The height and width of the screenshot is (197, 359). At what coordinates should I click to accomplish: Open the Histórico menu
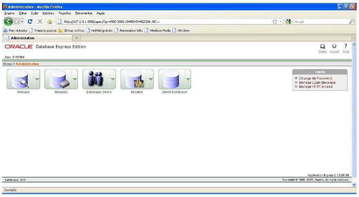48,13
